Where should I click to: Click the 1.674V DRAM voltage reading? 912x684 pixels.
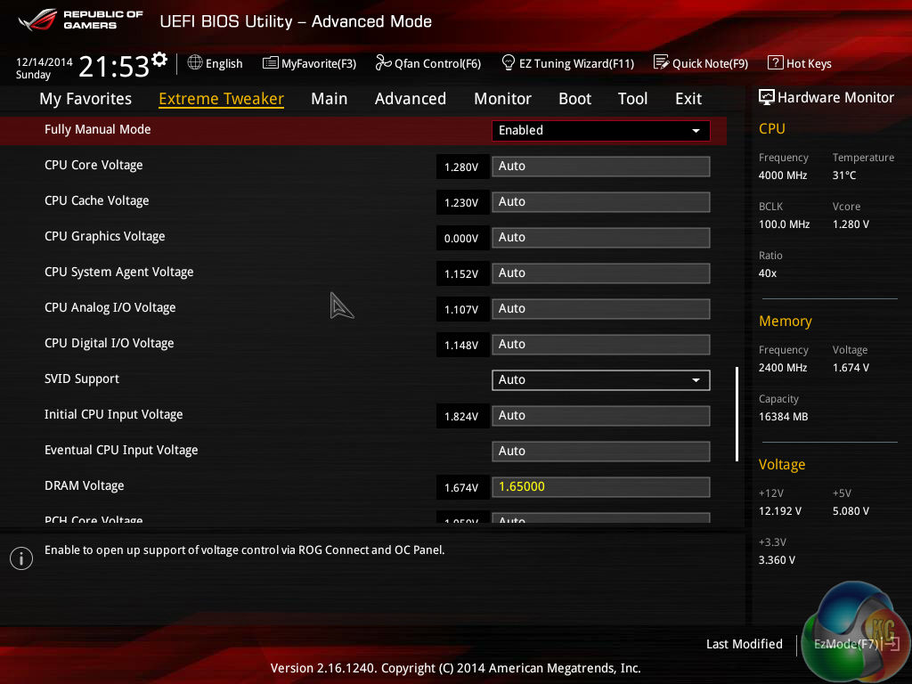461,487
